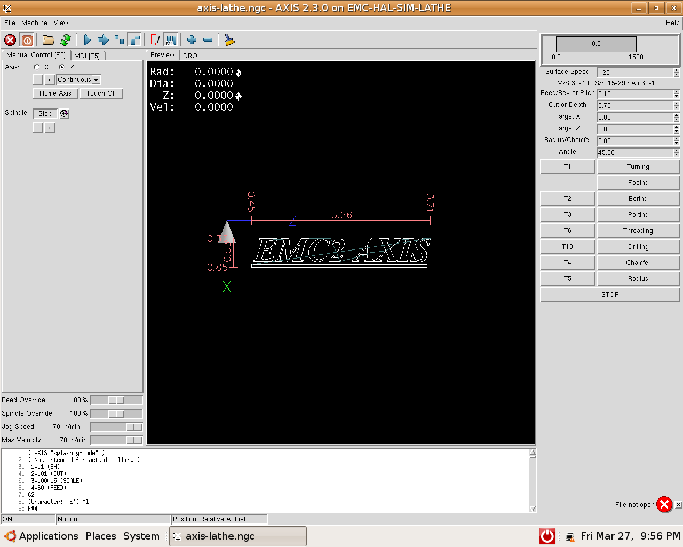
Task: Click the STOP button in the lathe panel
Action: coord(610,295)
